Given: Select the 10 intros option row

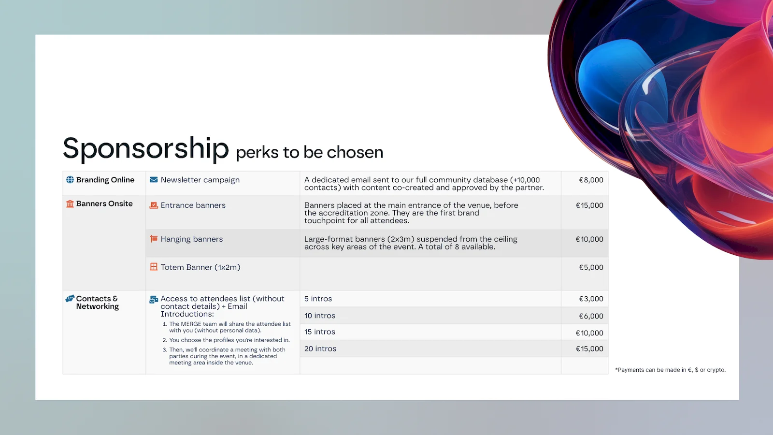Looking at the screenshot, I should 320,316.
